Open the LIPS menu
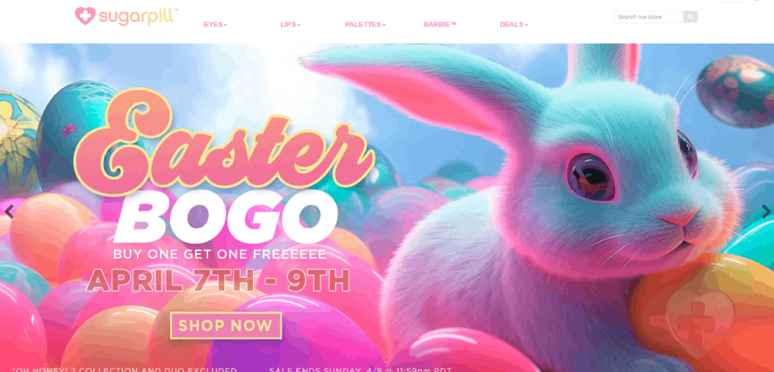The width and height of the screenshot is (774, 372). [288, 25]
